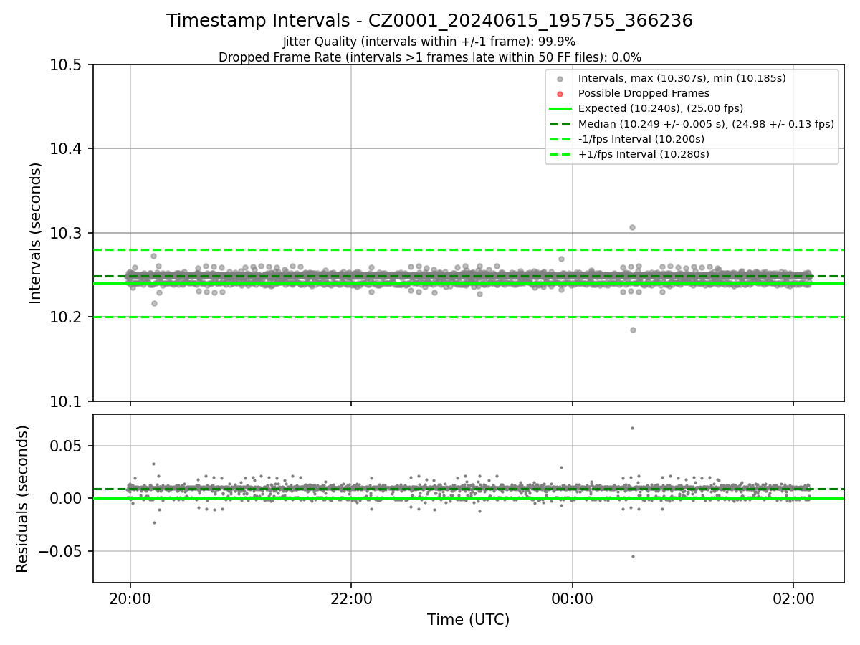Image resolution: width=860 pixels, height=645 pixels.
Task: Click the legend entry "-1/fps Interval (10.200s)"
Action: click(x=641, y=139)
